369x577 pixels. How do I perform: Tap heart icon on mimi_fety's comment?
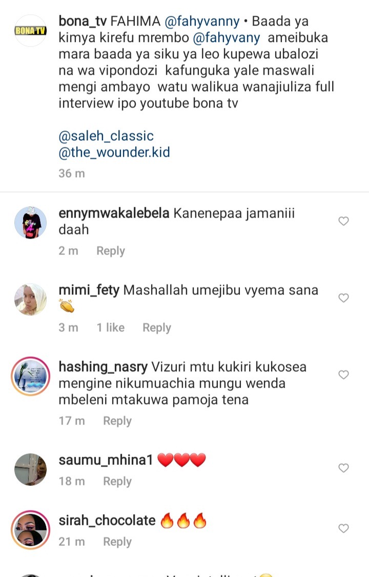click(x=343, y=297)
